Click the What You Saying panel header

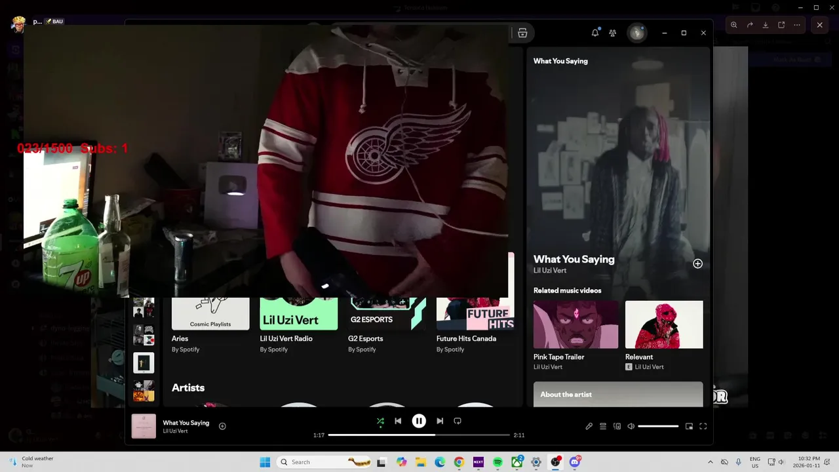(x=560, y=61)
